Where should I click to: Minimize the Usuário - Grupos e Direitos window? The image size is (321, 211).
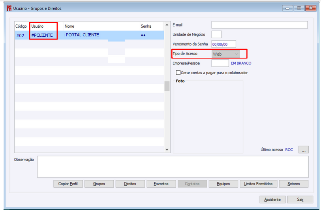click(x=287, y=8)
